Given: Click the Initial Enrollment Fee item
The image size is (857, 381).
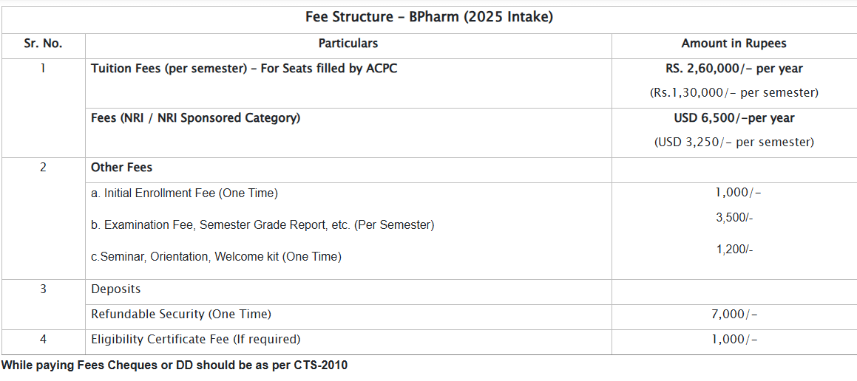Looking at the screenshot, I should [184, 193].
